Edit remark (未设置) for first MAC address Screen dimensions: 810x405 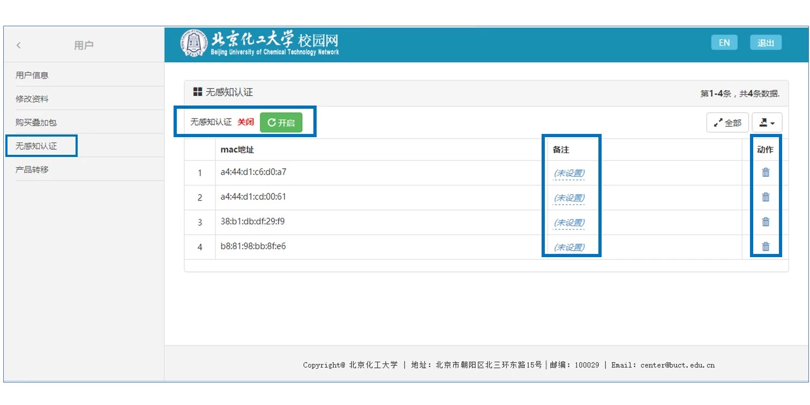point(569,173)
